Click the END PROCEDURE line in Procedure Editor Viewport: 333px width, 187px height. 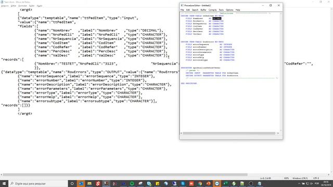pyautogui.click(x=189, y=83)
